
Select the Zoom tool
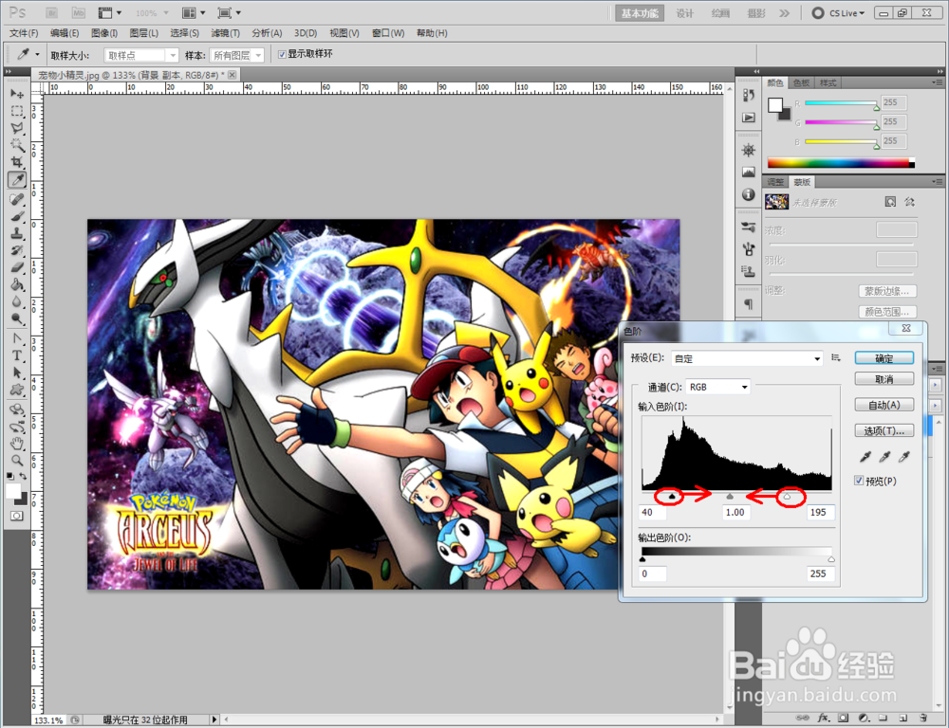point(17,460)
